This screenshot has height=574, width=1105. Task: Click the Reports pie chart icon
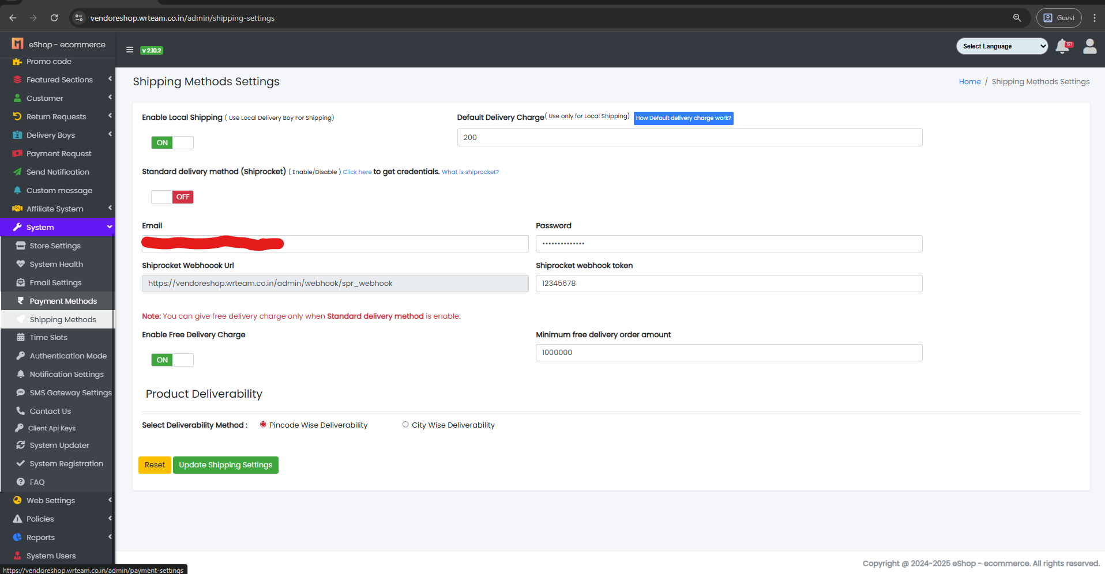pyautogui.click(x=17, y=537)
